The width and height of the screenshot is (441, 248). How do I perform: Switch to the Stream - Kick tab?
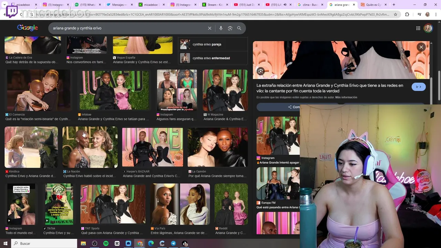(x=215, y=5)
